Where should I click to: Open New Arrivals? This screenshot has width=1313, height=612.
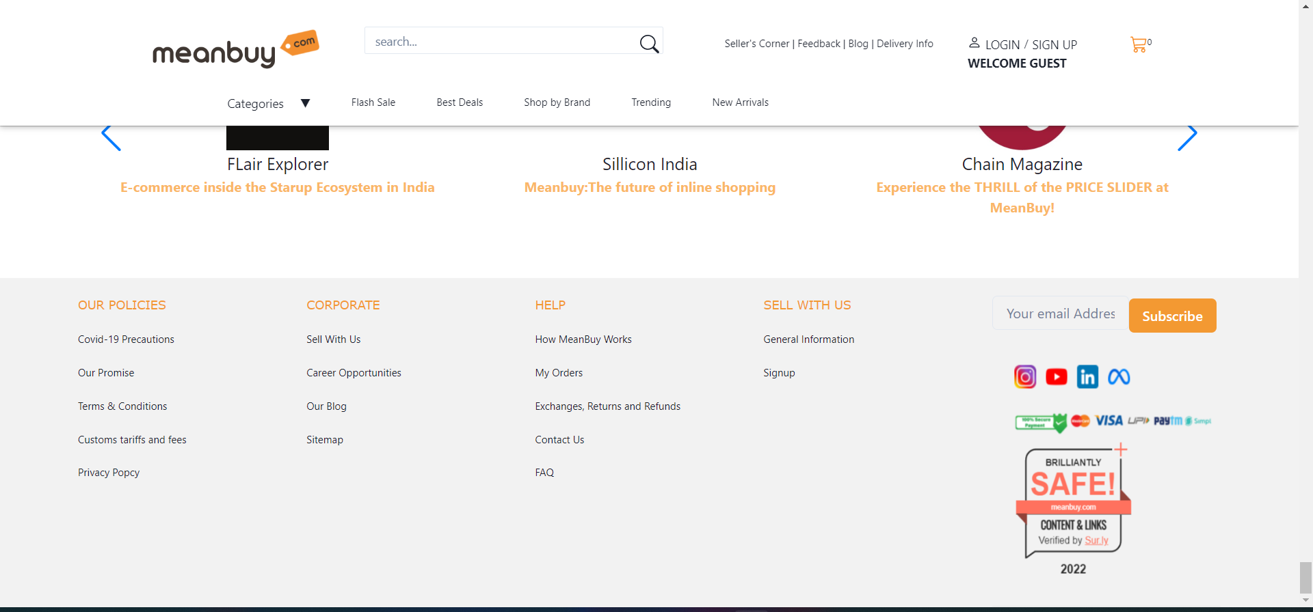740,102
